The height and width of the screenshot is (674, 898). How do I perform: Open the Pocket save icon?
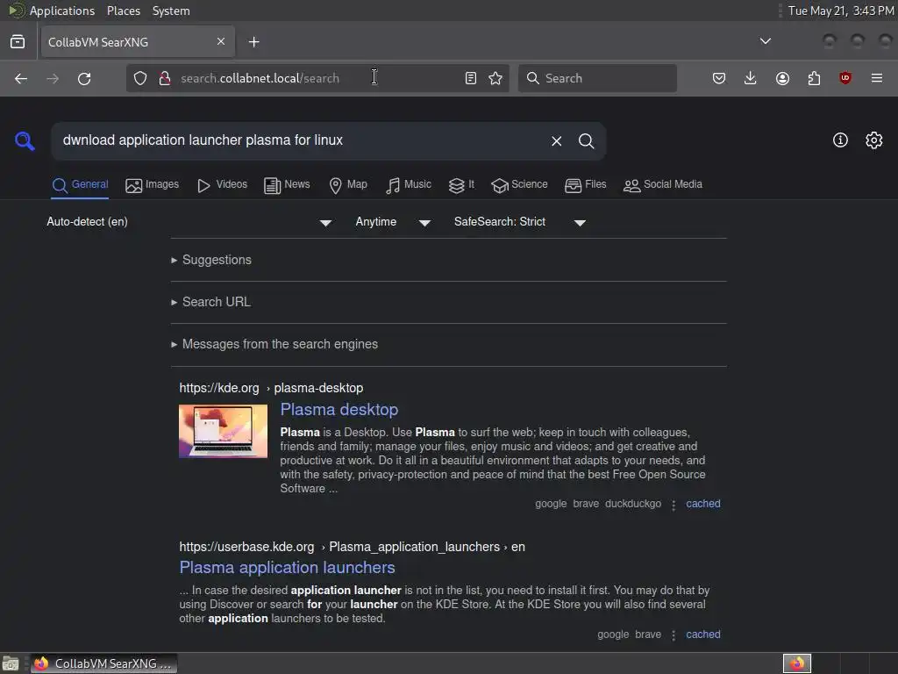point(719,78)
